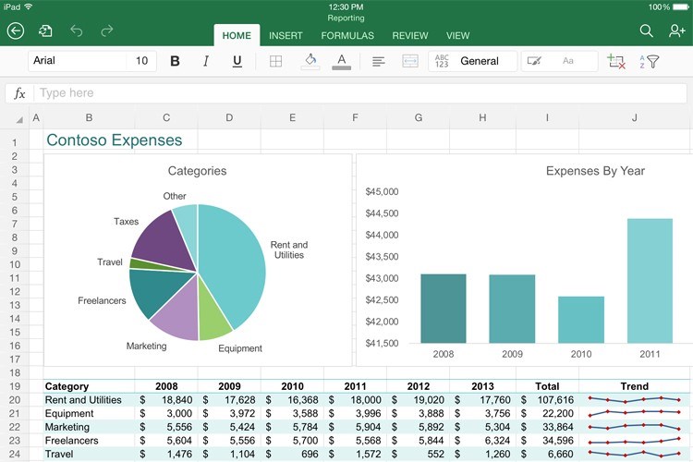Insert or delete cells icon
The width and height of the screenshot is (693, 462).
(x=616, y=62)
